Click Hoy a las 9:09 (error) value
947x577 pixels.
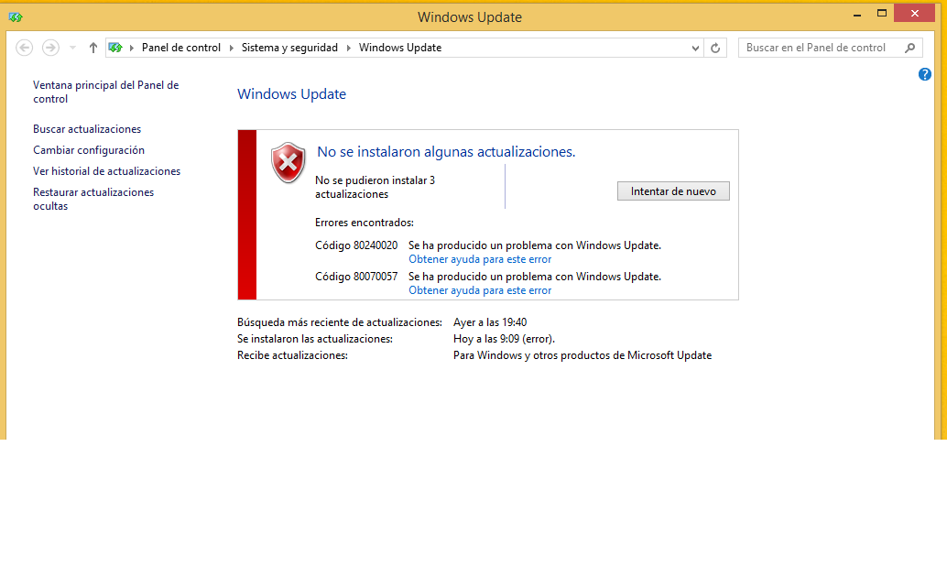click(504, 339)
